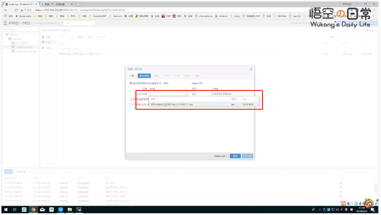The height and width of the screenshot is (215, 381).
Task: Open the hao123 bookmark
Action: pyautogui.click(x=295, y=16)
